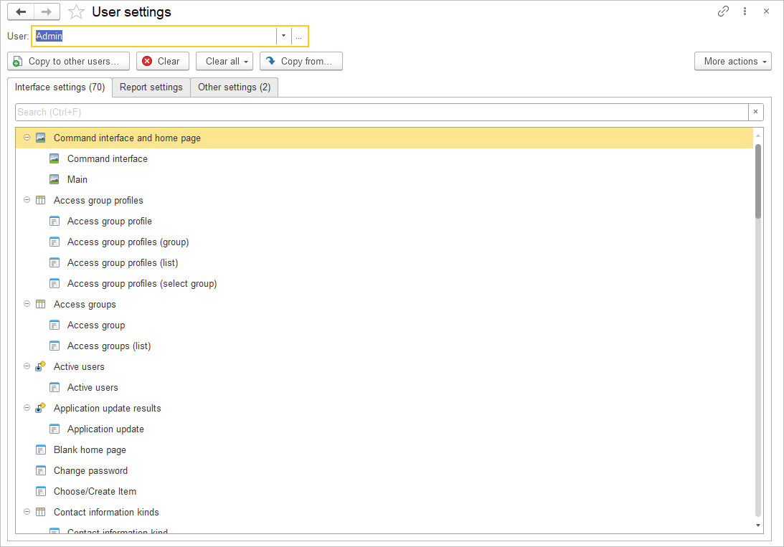
Task: Select the Access group profiles (group) row
Action: 384,242
